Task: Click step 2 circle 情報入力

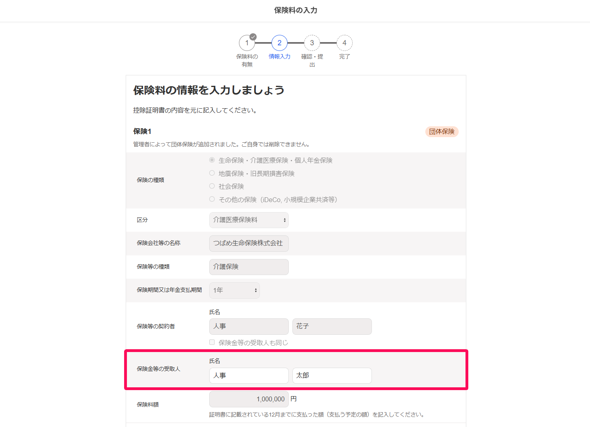Action: (280, 43)
